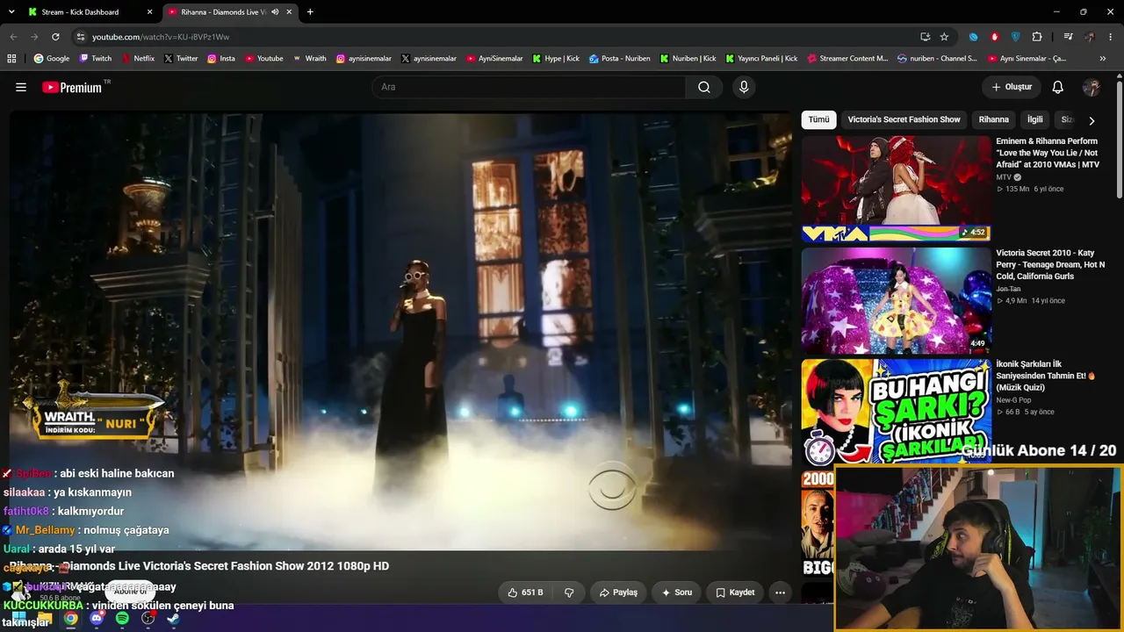Open Yayıncı Paneli | Kick bookmark
1124x632 pixels.
tap(761, 59)
